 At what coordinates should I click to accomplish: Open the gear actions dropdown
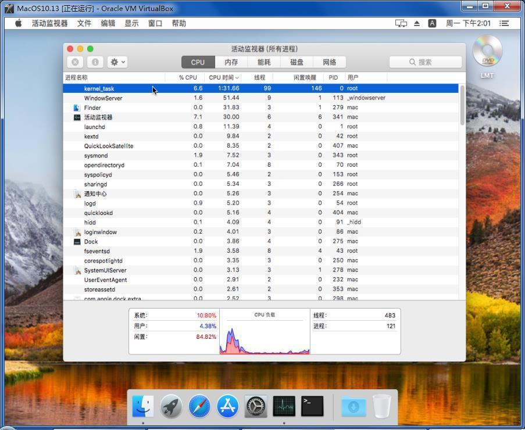117,62
